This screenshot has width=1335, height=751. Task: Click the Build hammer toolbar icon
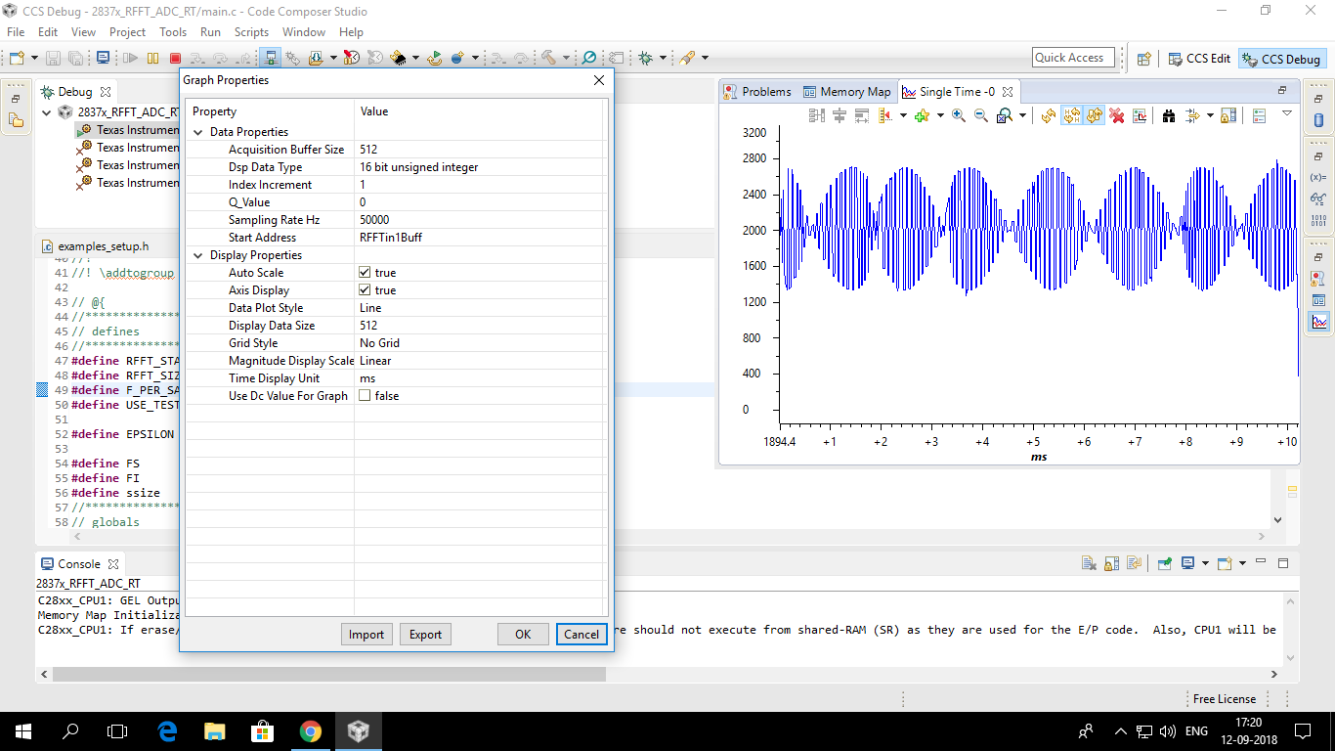(x=548, y=59)
